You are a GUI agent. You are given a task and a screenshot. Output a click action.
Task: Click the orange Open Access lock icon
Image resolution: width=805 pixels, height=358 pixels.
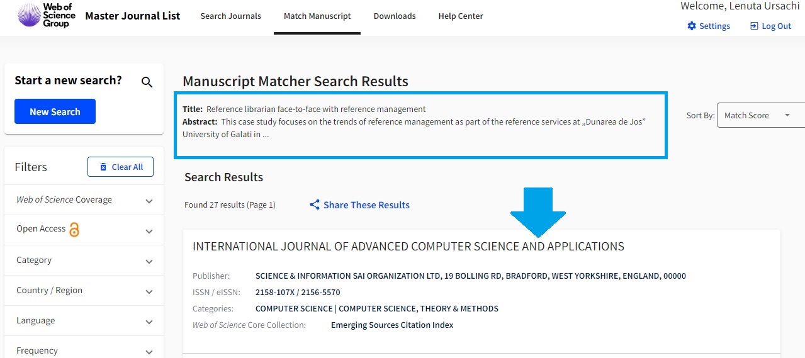coord(74,230)
